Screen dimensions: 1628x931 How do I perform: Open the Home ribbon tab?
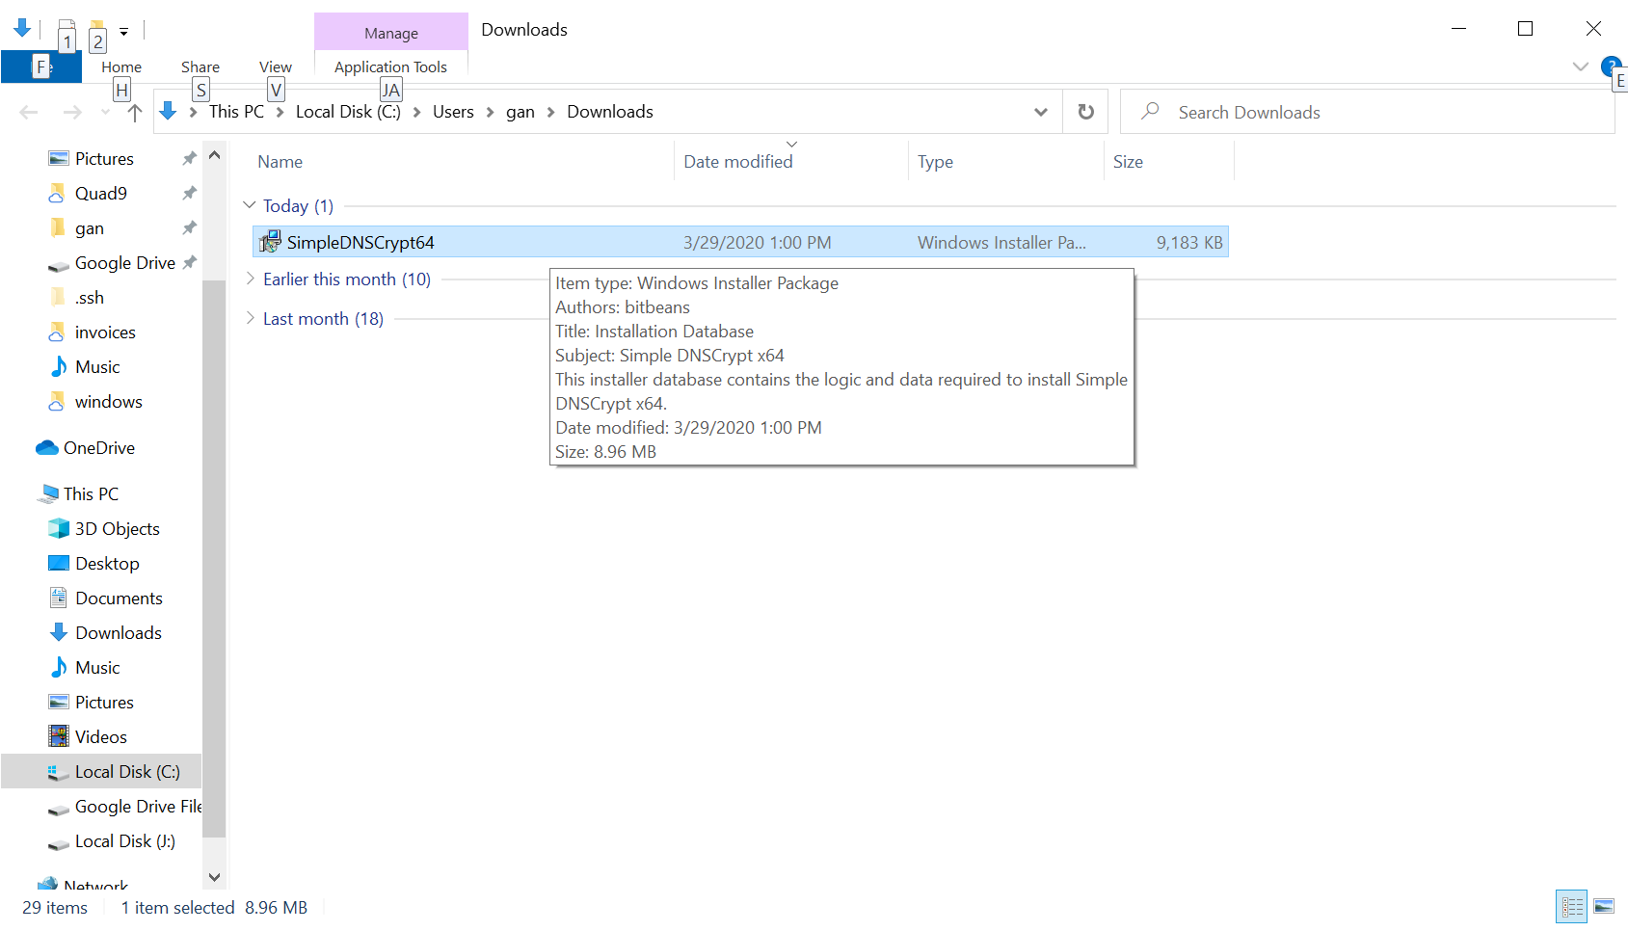pyautogui.click(x=121, y=66)
